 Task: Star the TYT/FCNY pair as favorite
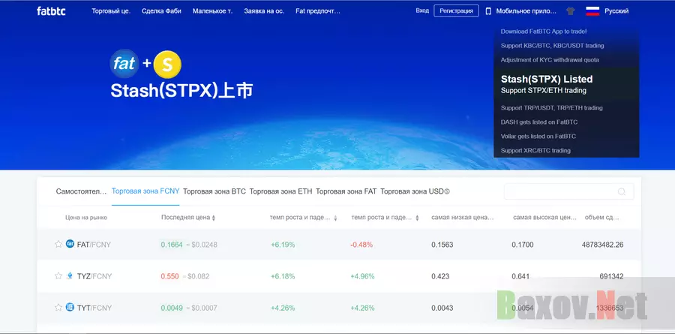[x=58, y=308]
